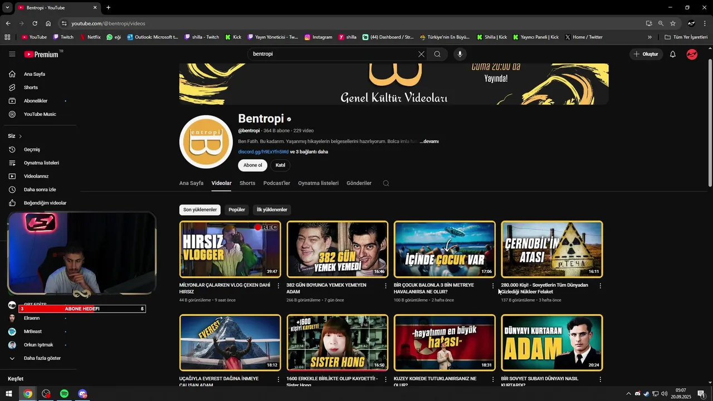Clear the search box with X icon
The image size is (713, 401).
click(x=421, y=54)
